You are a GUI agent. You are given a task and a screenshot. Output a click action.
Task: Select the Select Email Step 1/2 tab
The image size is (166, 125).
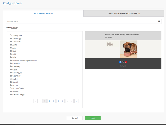click(43, 13)
